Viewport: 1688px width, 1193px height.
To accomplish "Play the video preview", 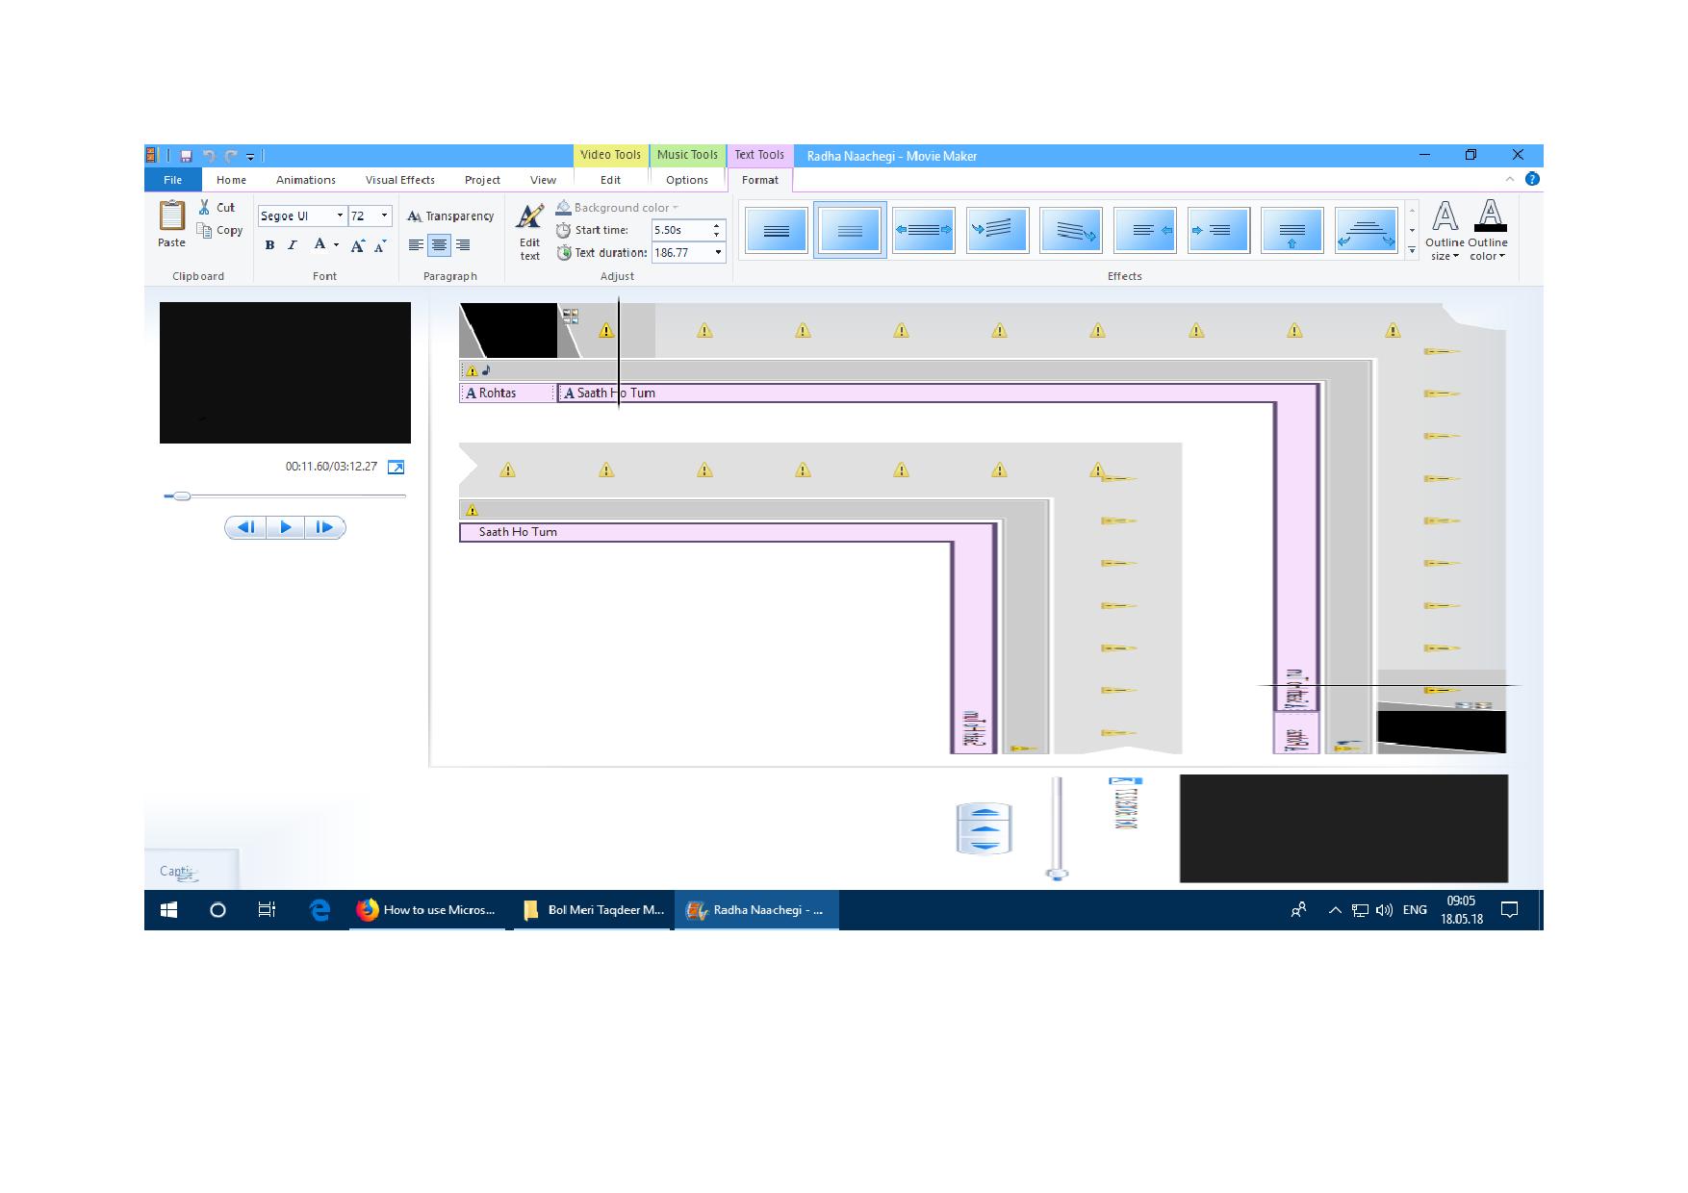I will [x=286, y=527].
